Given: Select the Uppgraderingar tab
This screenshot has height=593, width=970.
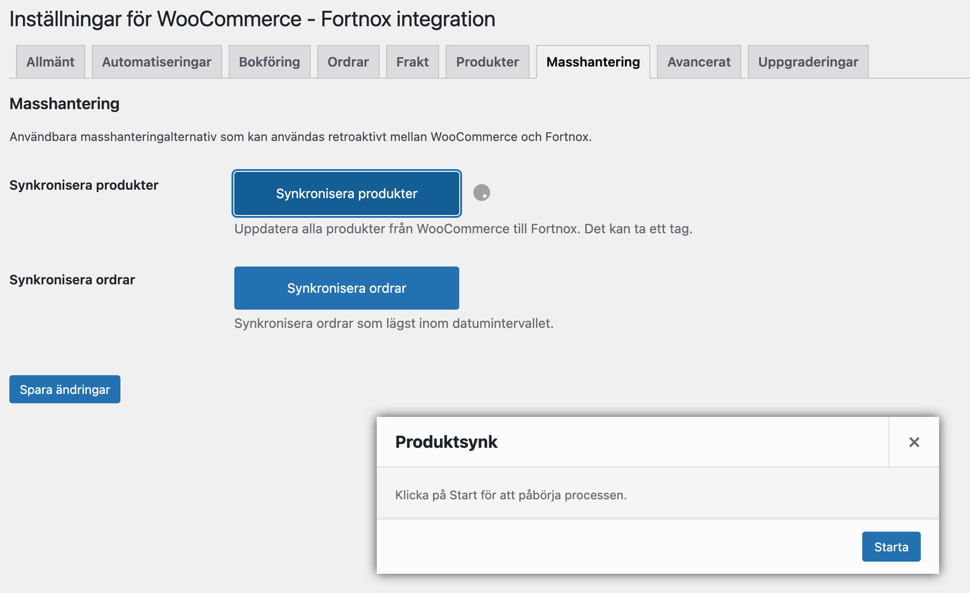Looking at the screenshot, I should [807, 61].
